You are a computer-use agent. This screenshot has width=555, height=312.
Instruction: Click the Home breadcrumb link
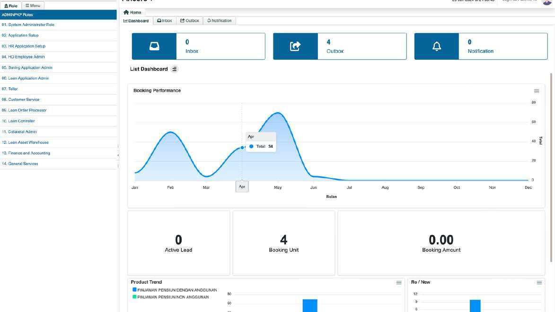(x=135, y=12)
